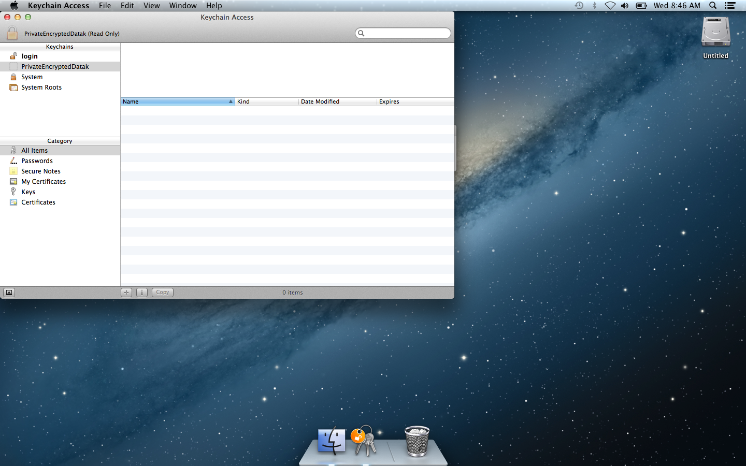The width and height of the screenshot is (746, 466).
Task: Sort items by the Name column
Action: coord(178,101)
